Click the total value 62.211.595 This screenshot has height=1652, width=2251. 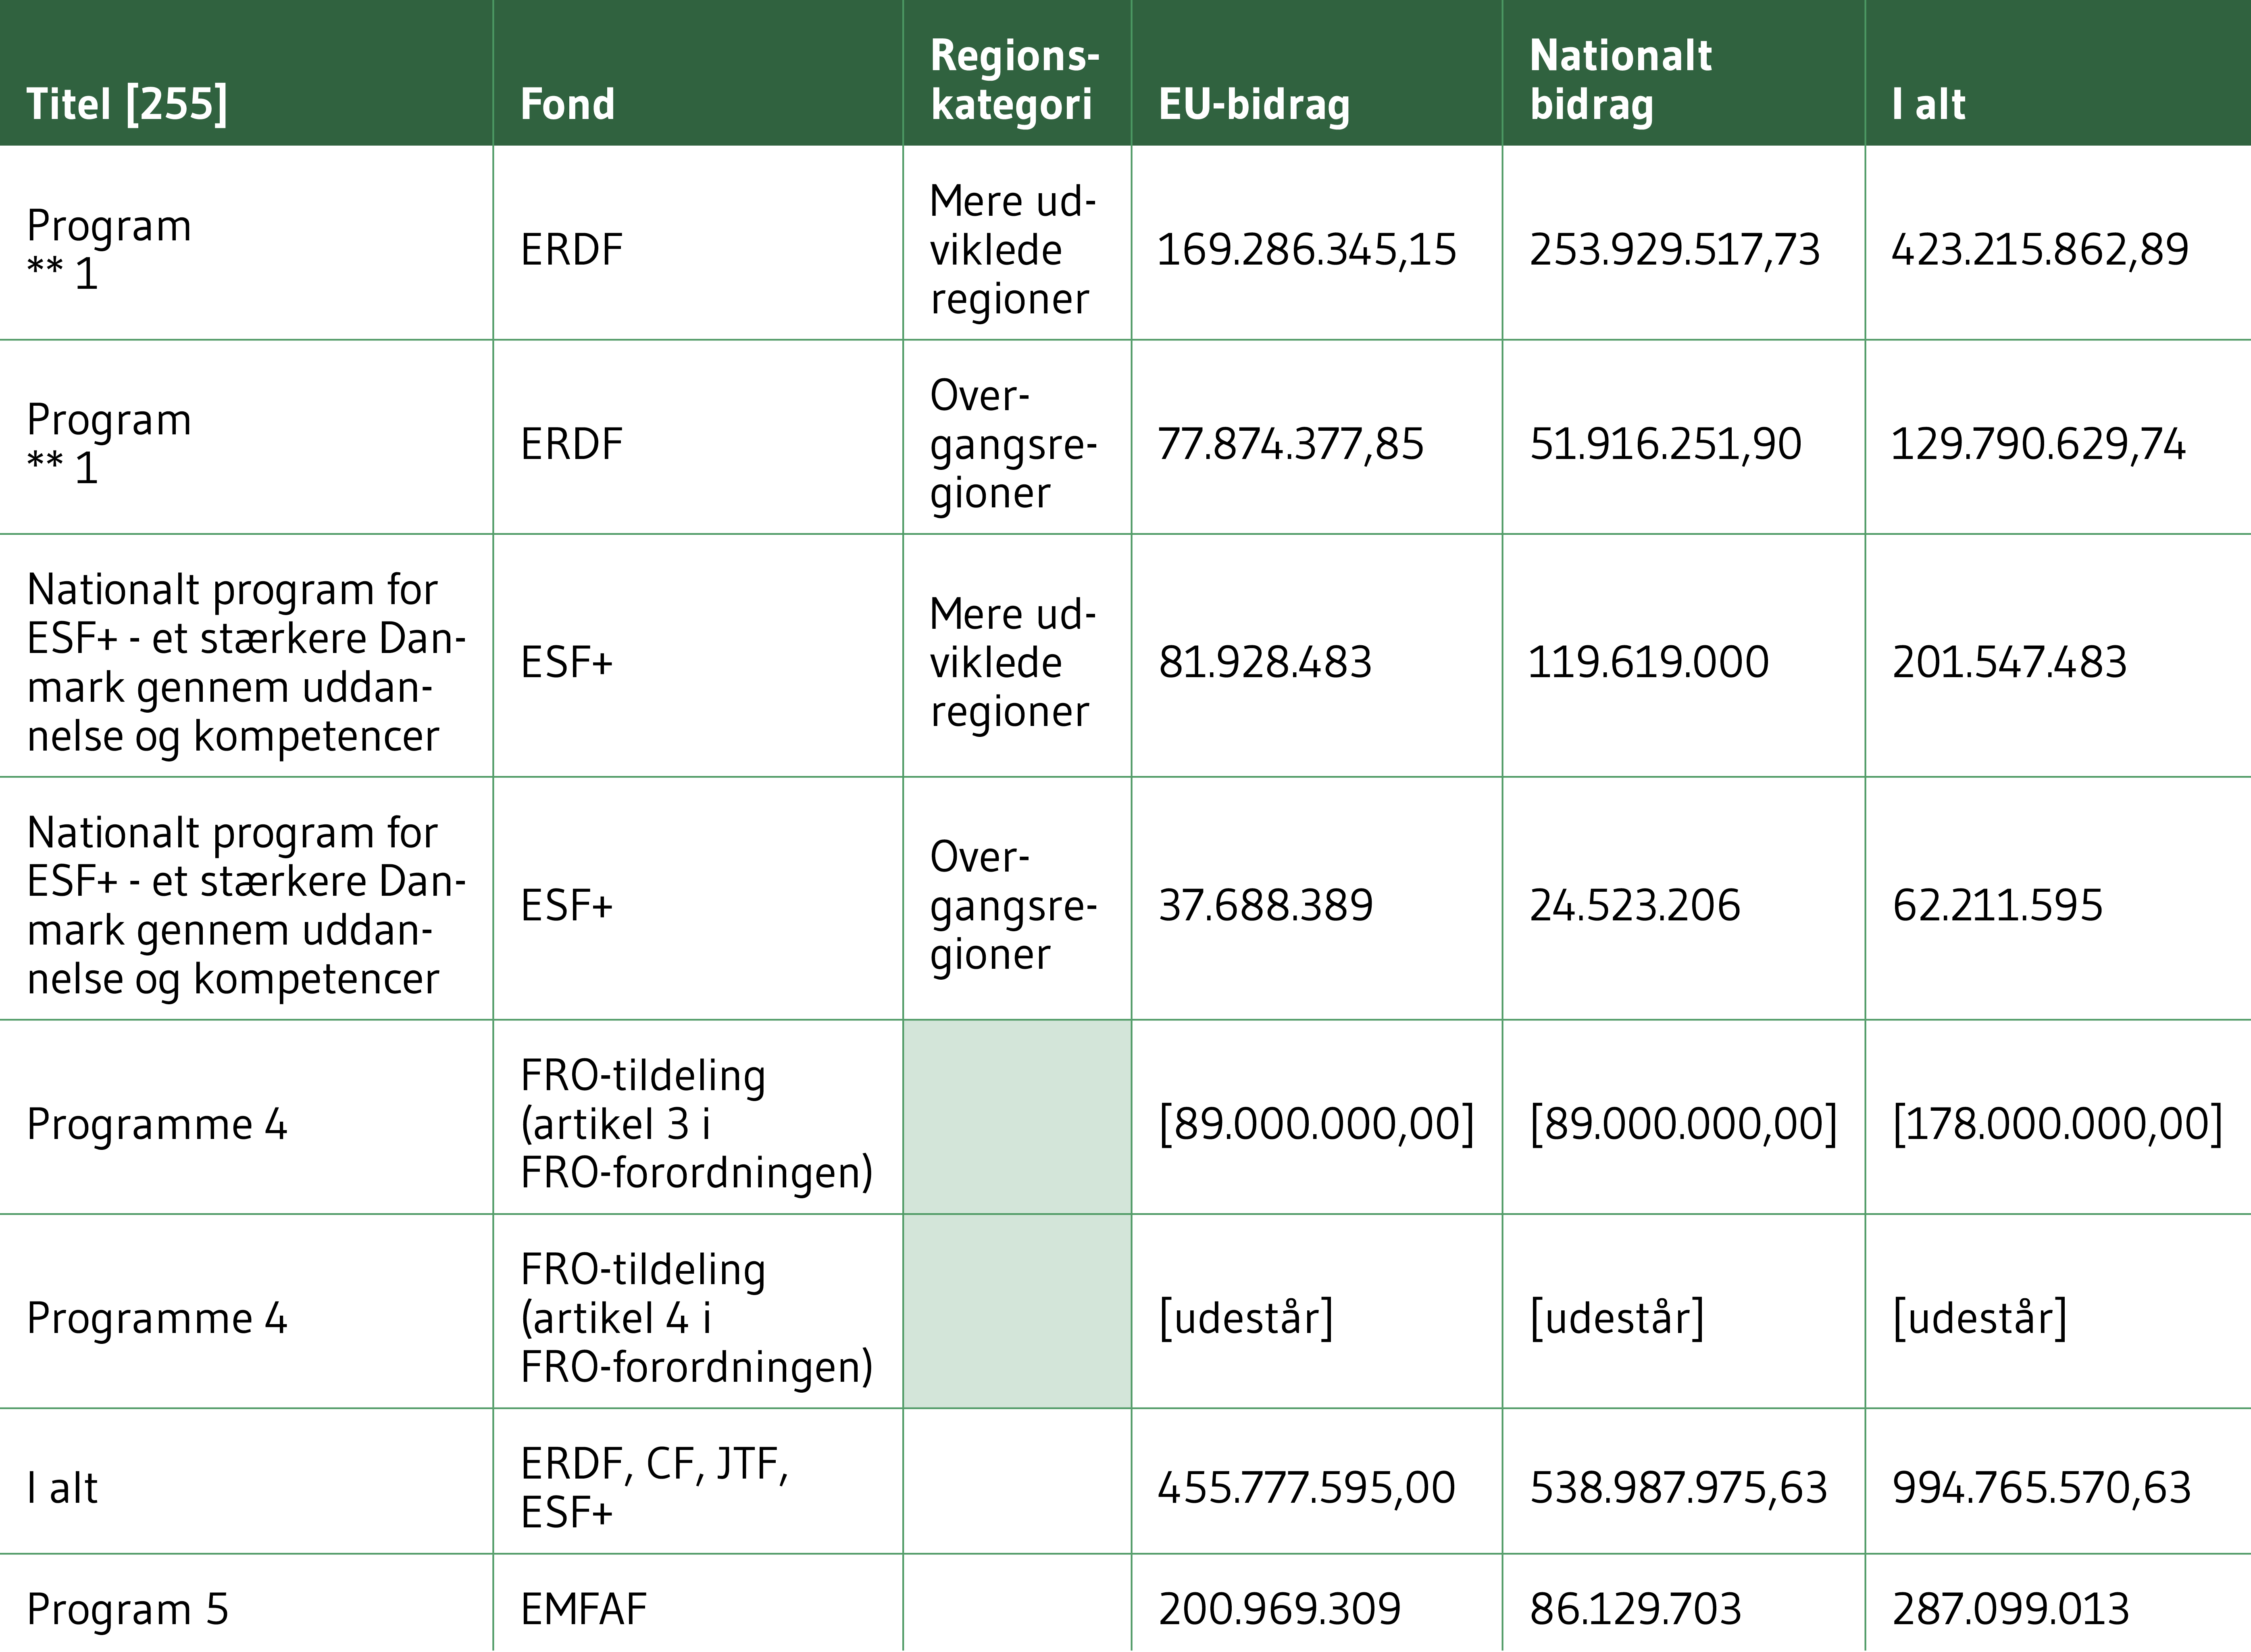click(1997, 905)
